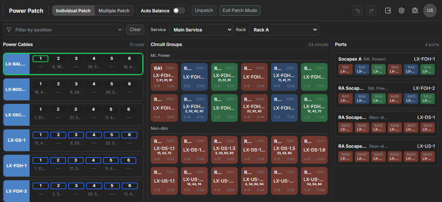Open the Filter by position dropdown
The image size is (442, 202).
pyautogui.click(x=63, y=30)
